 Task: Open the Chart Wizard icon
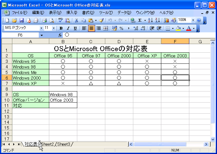point(166,20)
